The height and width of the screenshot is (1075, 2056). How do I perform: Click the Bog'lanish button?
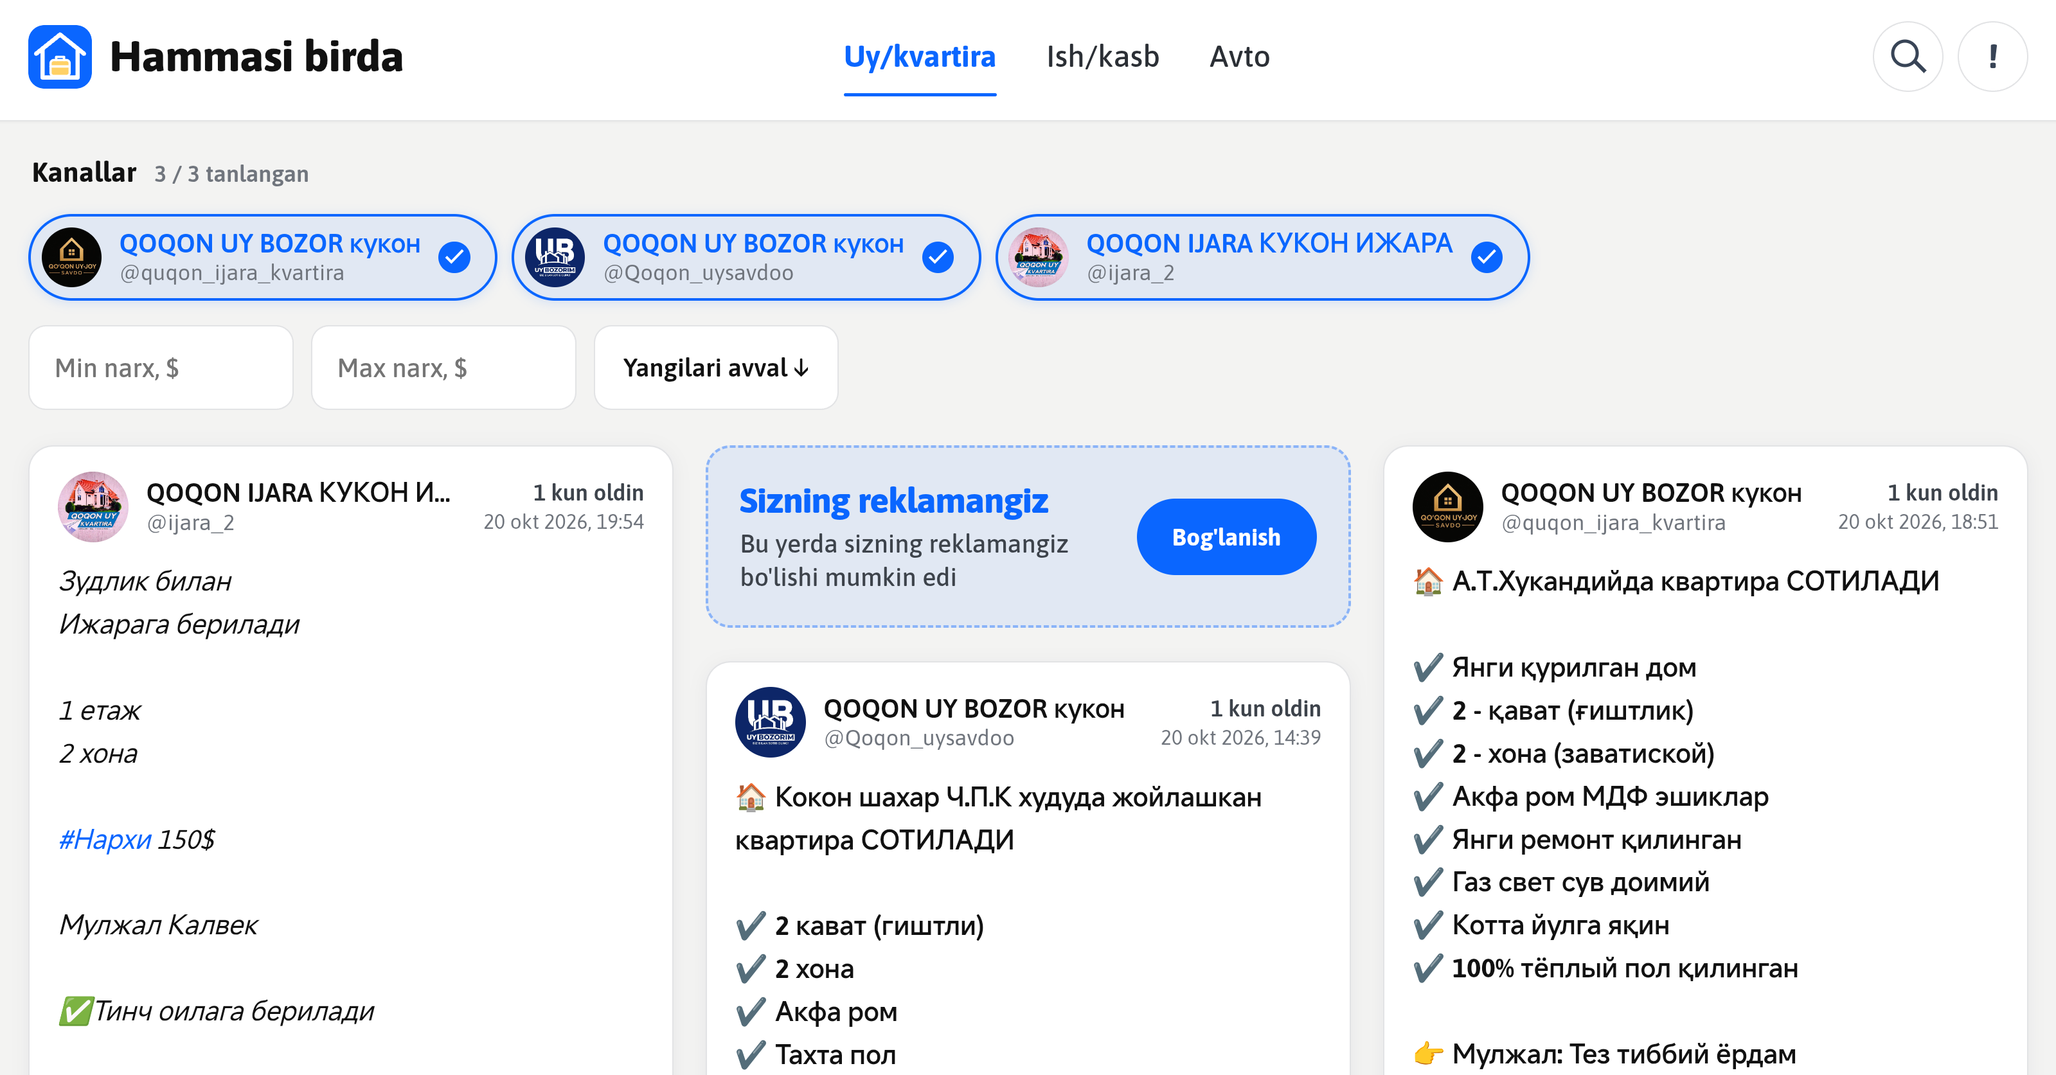(1226, 537)
